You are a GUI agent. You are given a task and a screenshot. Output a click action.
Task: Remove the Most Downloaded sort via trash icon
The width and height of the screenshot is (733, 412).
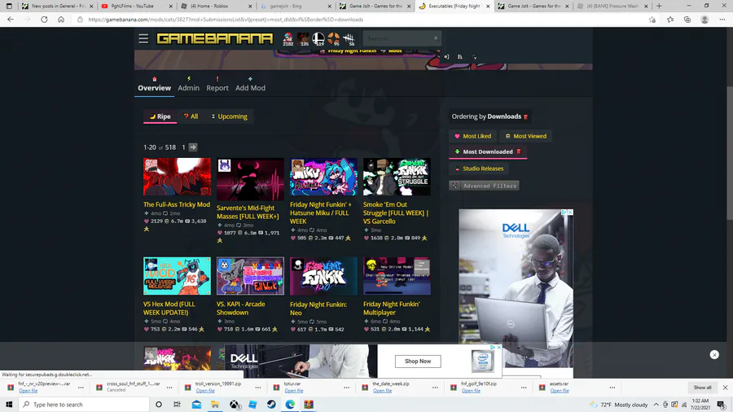[x=519, y=151]
